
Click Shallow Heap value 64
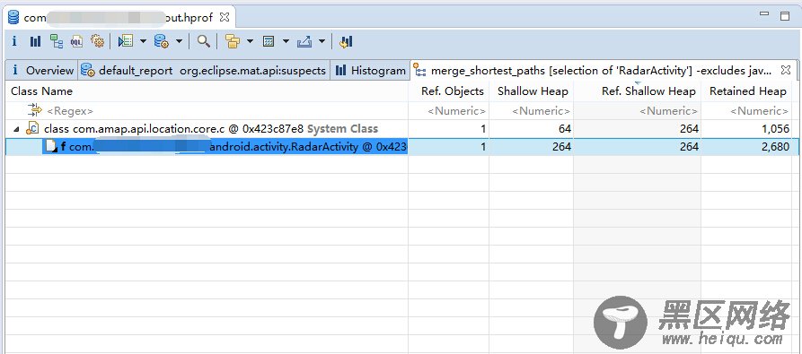click(x=564, y=128)
